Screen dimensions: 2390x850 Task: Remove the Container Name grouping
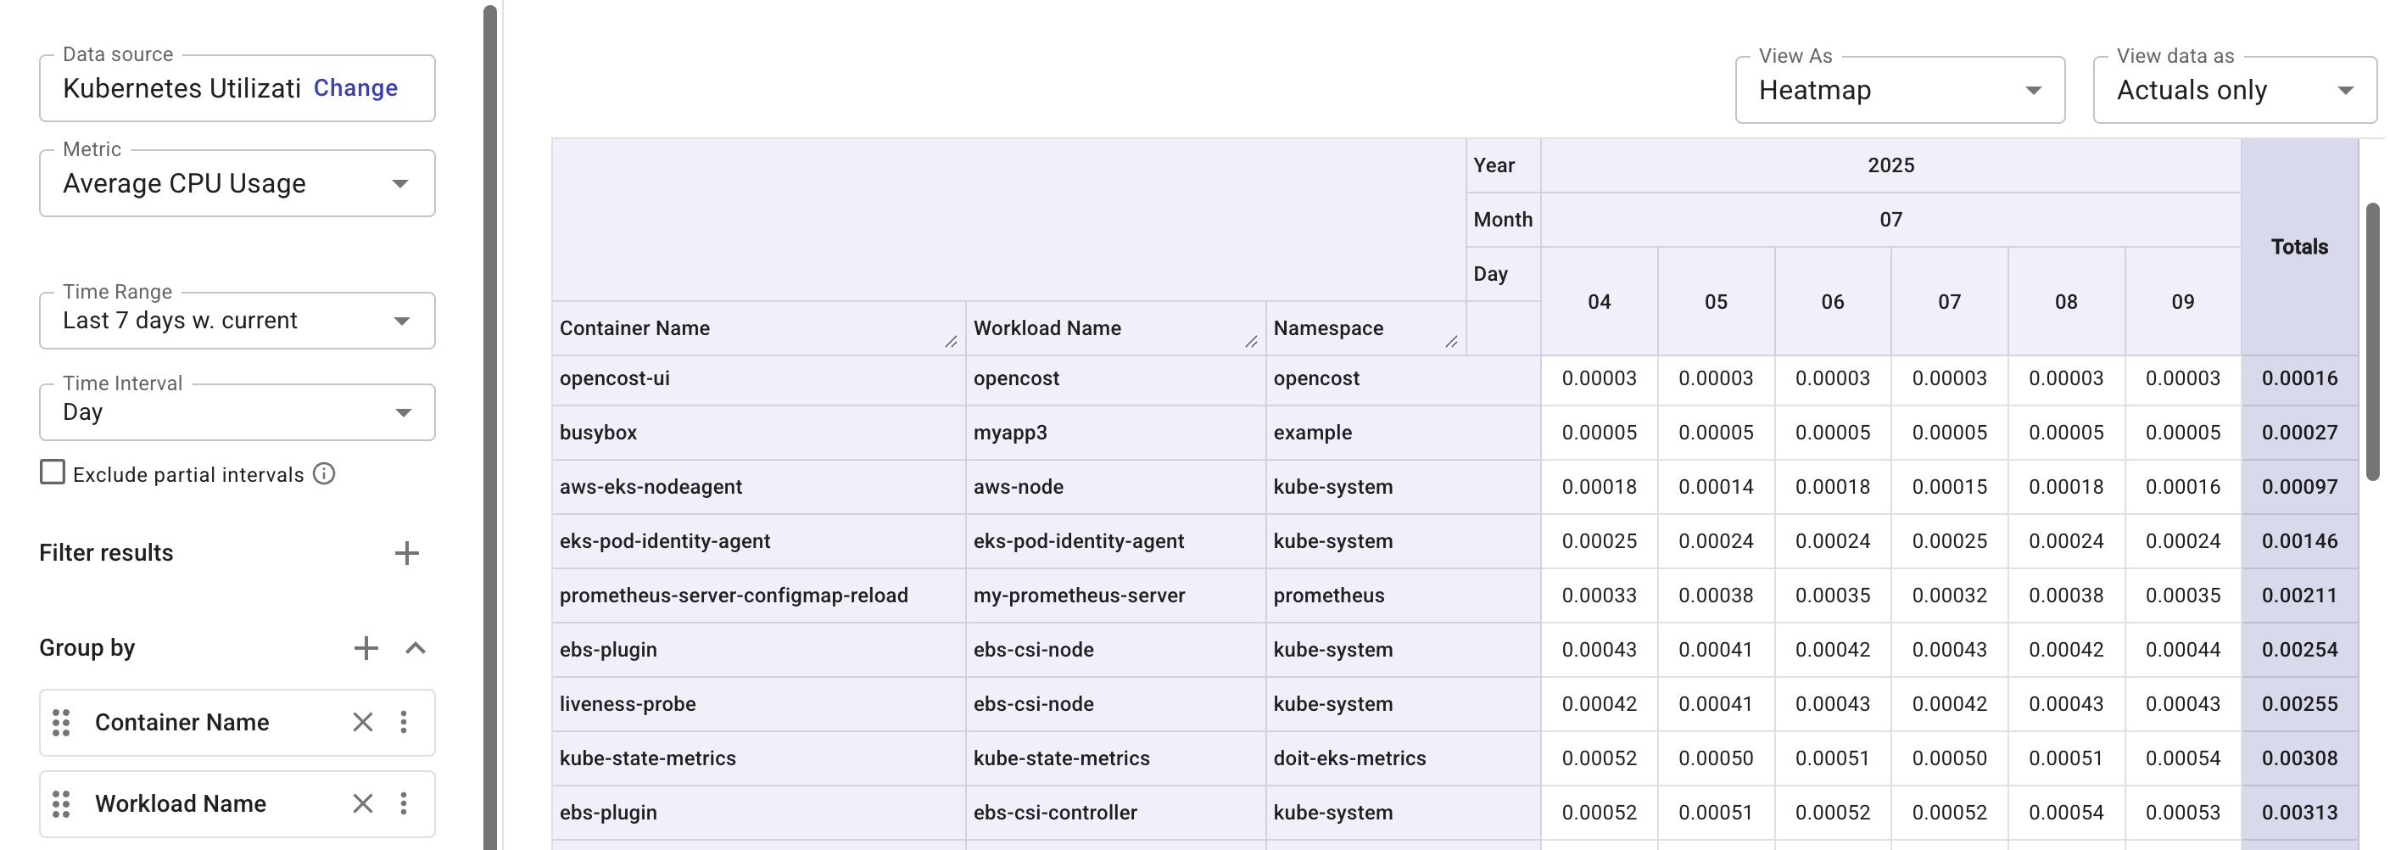coord(362,722)
